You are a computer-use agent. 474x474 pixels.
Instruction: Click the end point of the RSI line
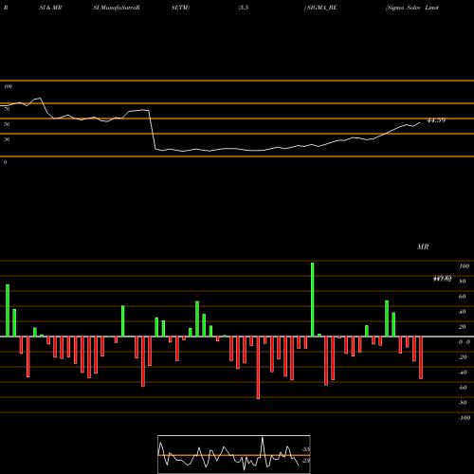420,122
